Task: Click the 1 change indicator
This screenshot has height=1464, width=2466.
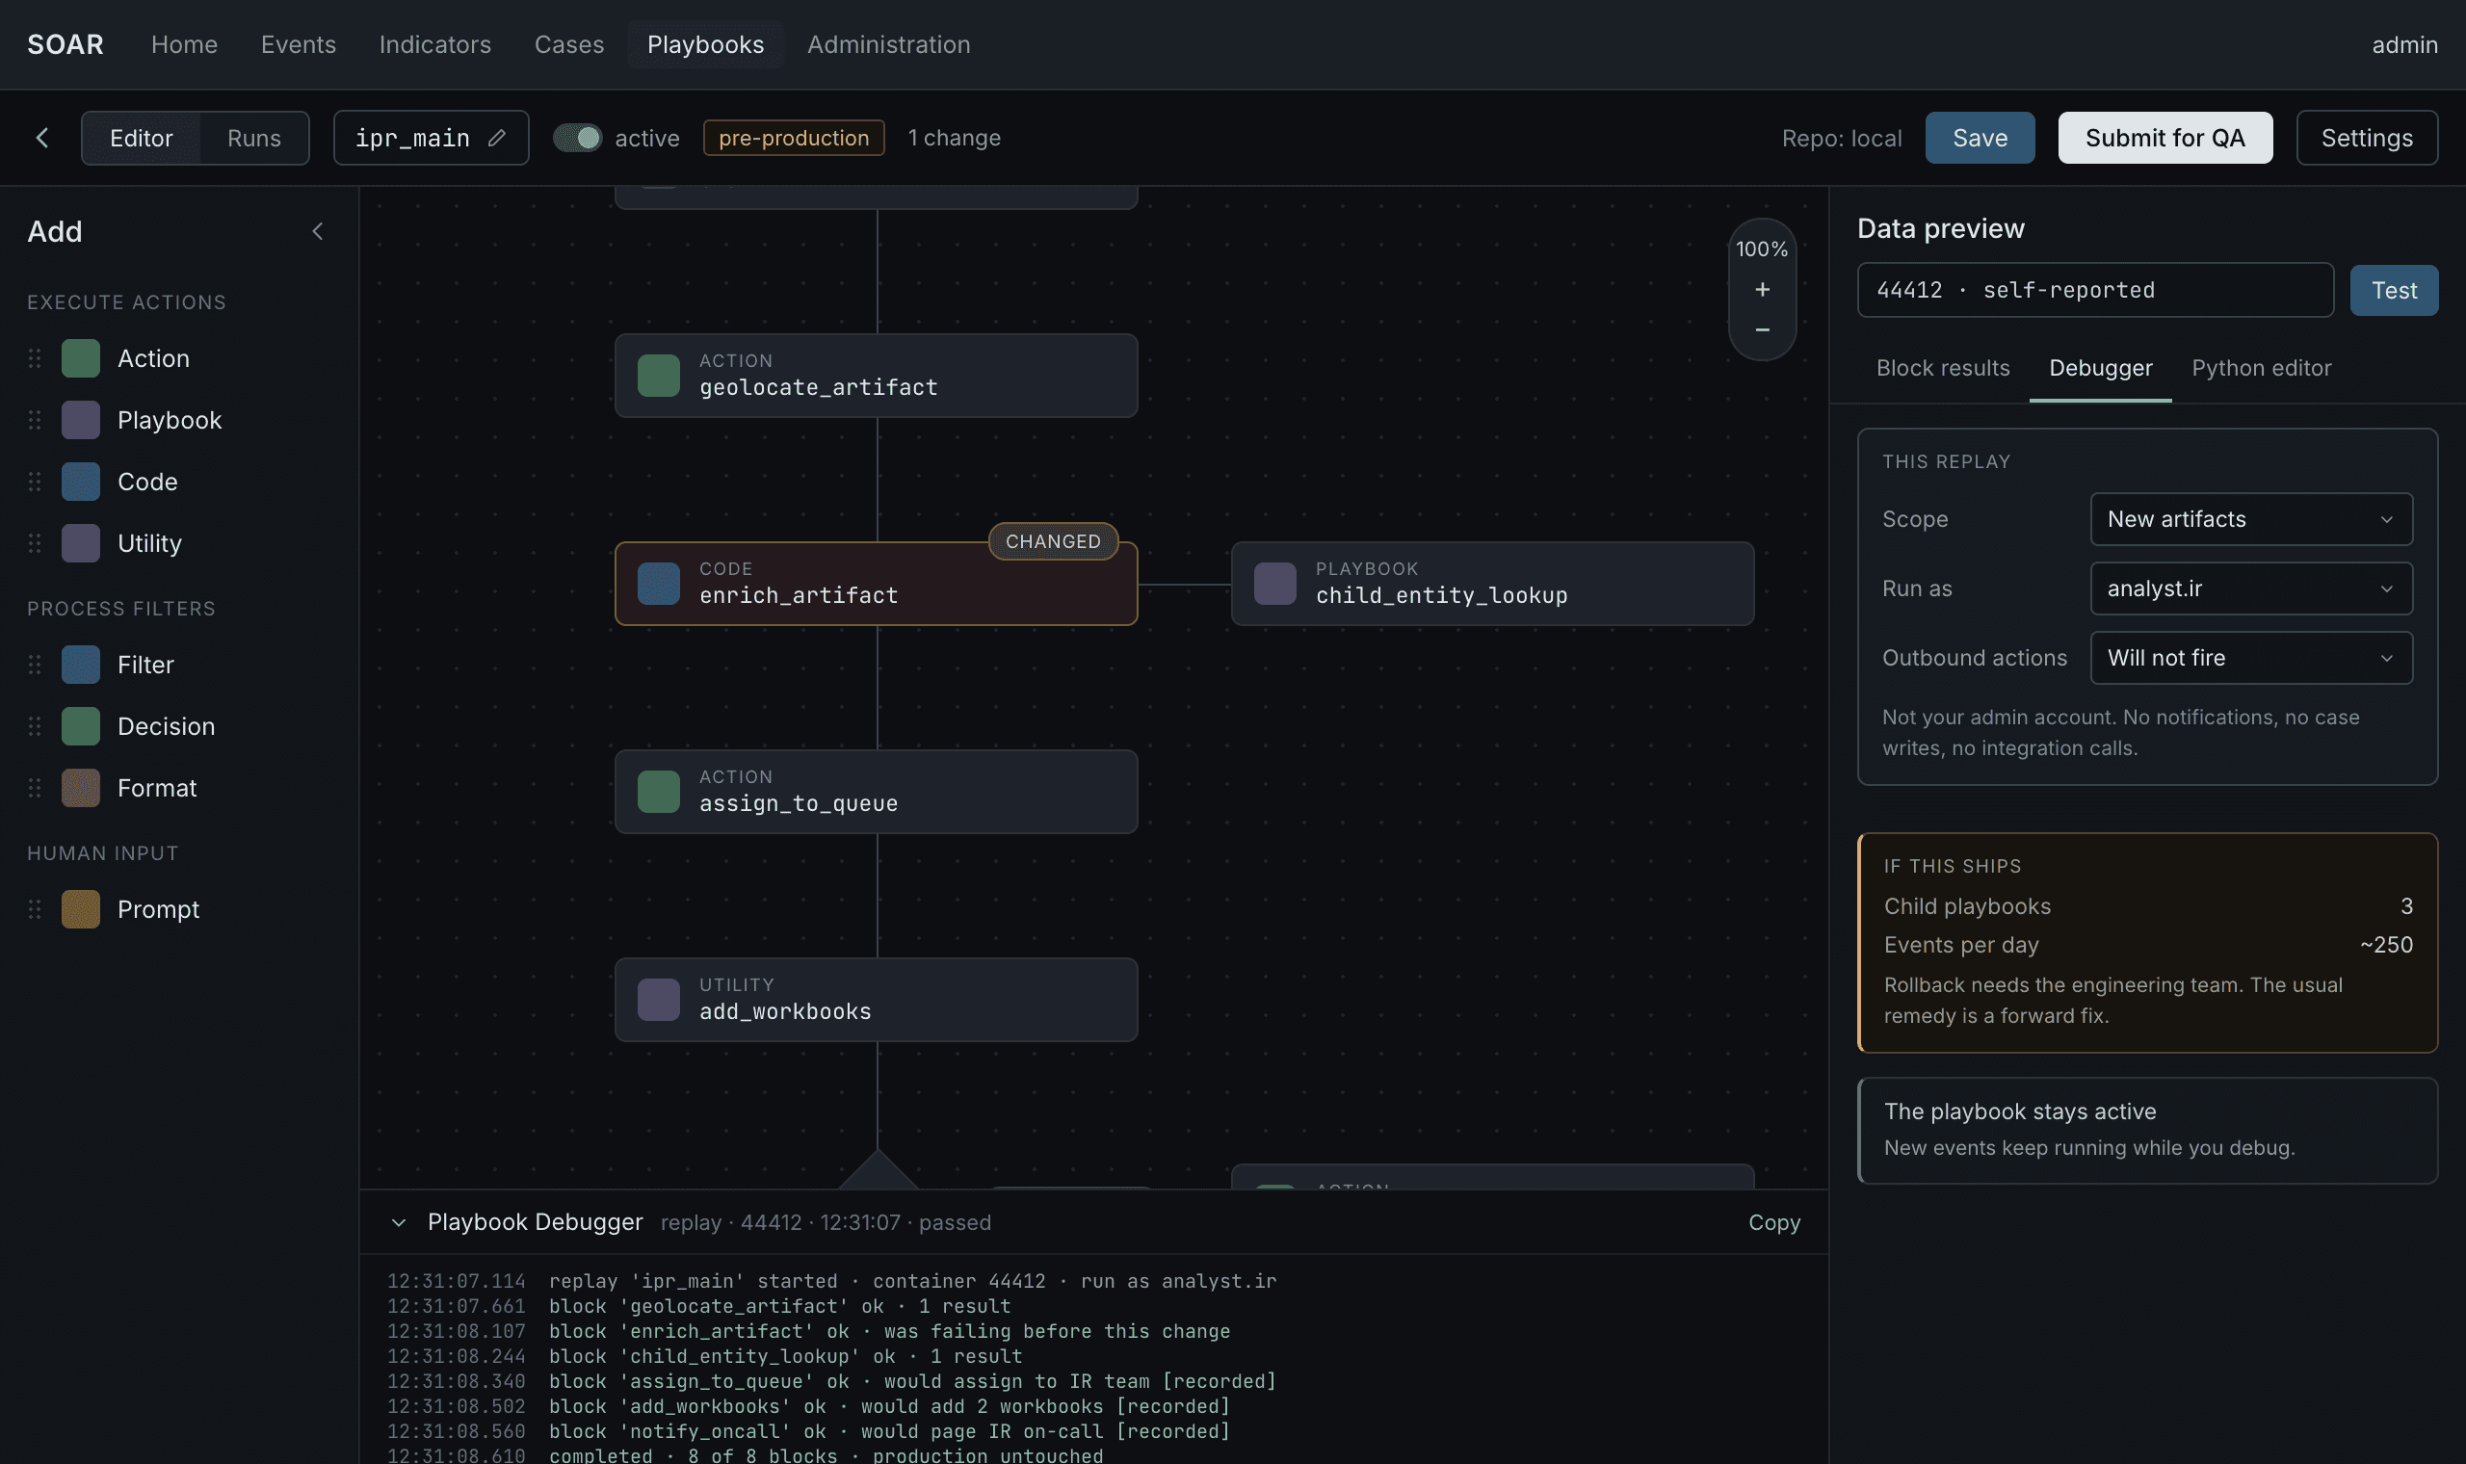Action: click(x=954, y=138)
